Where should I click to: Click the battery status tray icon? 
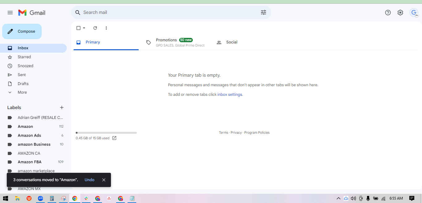(376, 198)
